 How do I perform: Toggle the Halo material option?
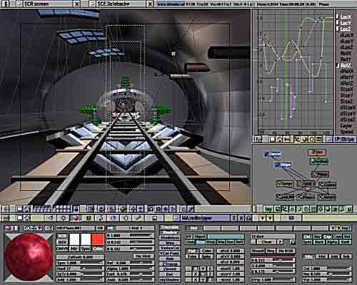click(169, 259)
